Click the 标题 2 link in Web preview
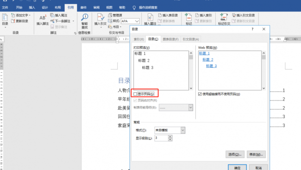This screenshot has height=170, width=301. click(x=208, y=60)
